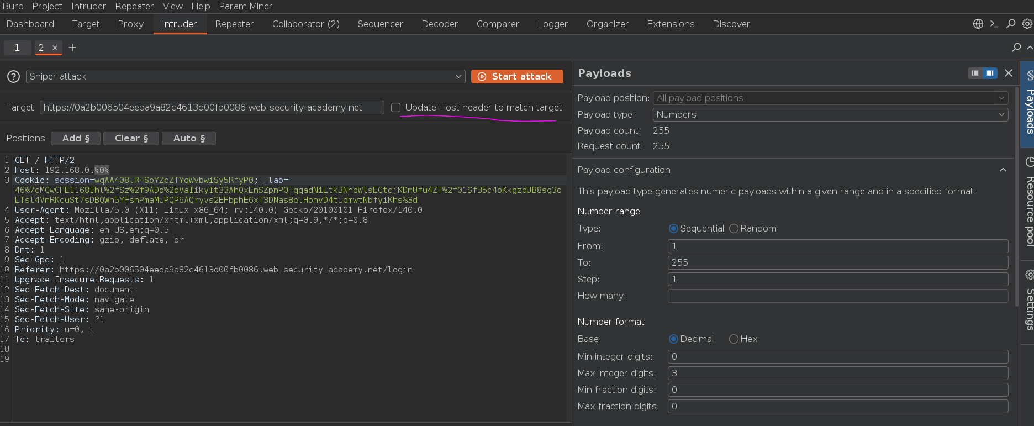Open the Sniper attack type dropdown
Screen dimensions: 1034x426
[x=246, y=76]
